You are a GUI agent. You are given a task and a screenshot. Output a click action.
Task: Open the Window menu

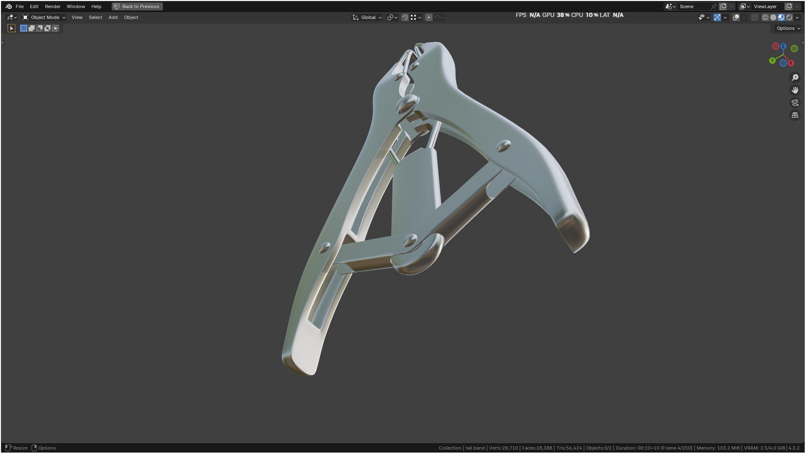click(x=76, y=6)
